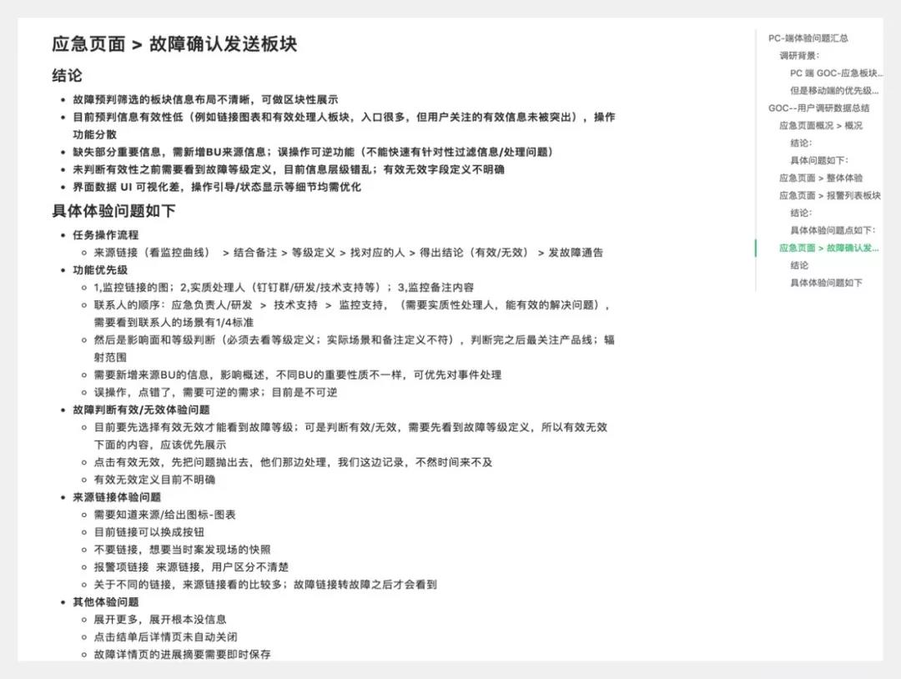Open outline entry '应急页面 > 整体体验'
901x679 pixels.
821,178
